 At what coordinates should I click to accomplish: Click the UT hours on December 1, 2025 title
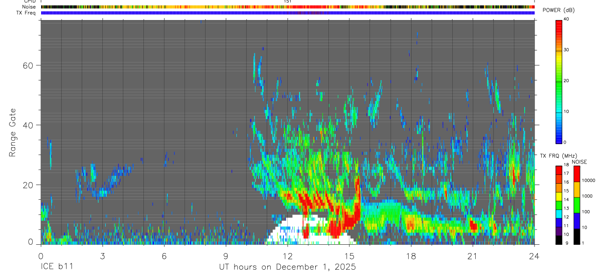tap(287, 267)
